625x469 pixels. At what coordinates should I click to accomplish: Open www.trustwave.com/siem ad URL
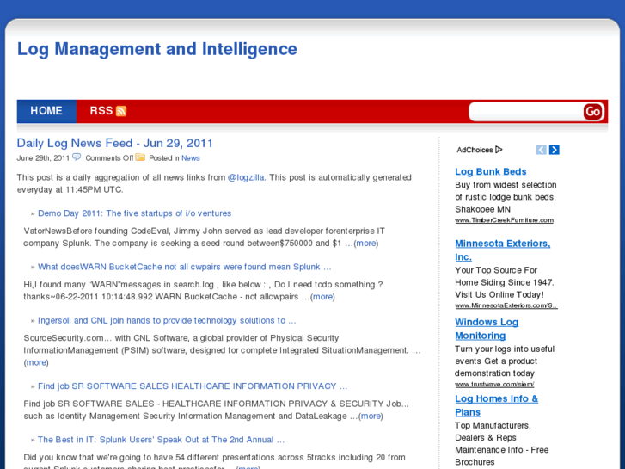(494, 384)
